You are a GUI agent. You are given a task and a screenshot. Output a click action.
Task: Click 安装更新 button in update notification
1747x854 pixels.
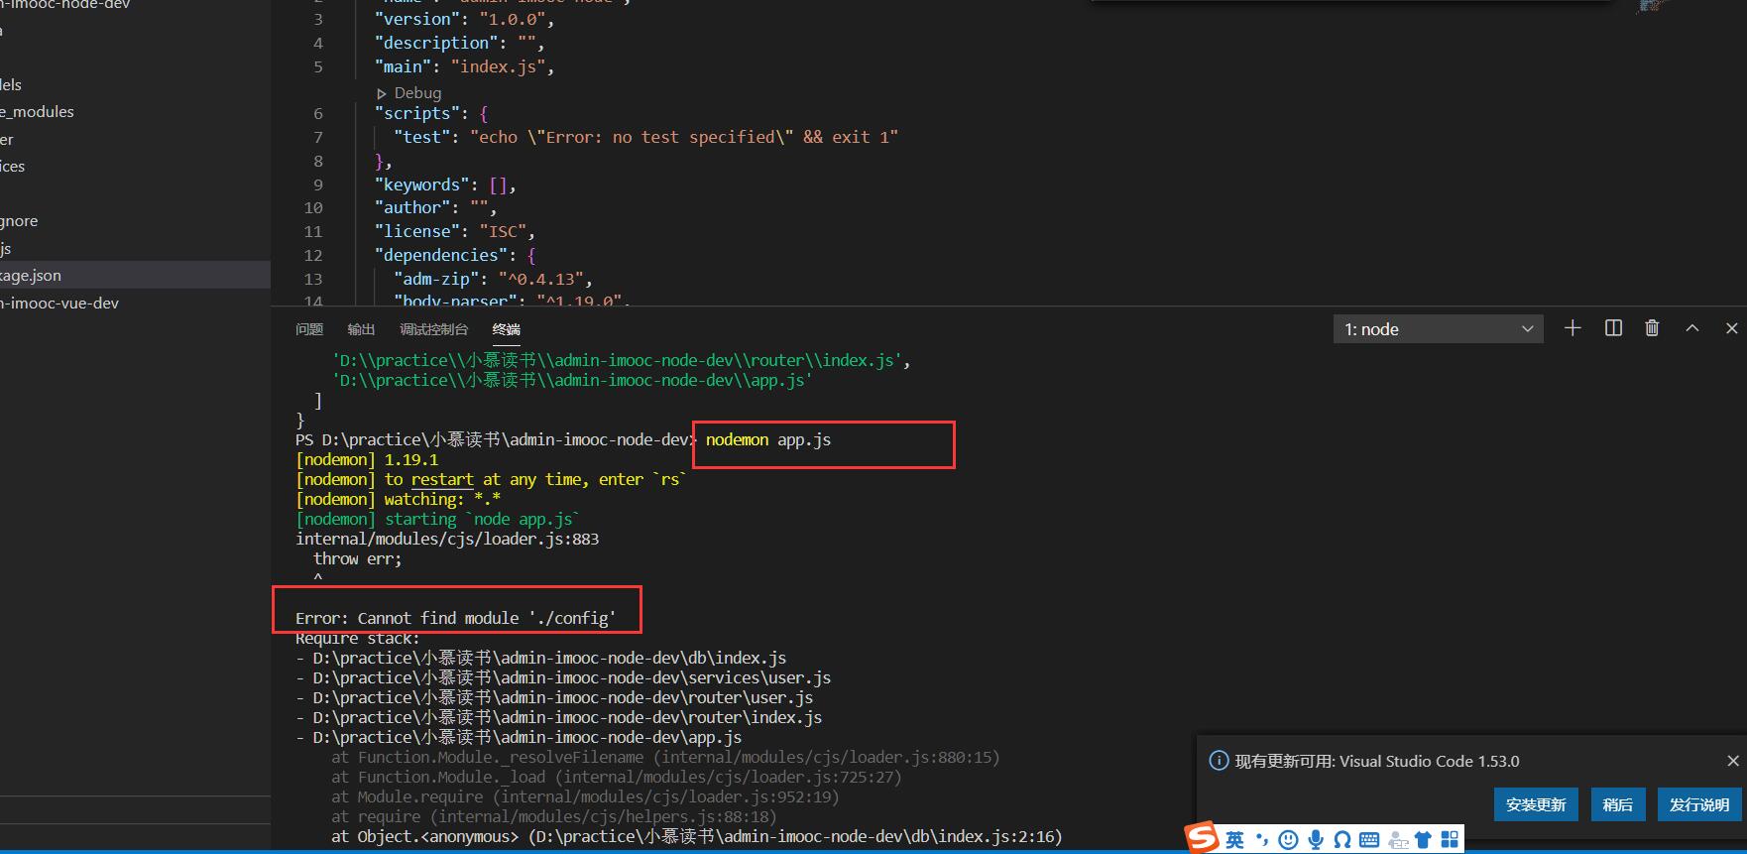tap(1536, 804)
